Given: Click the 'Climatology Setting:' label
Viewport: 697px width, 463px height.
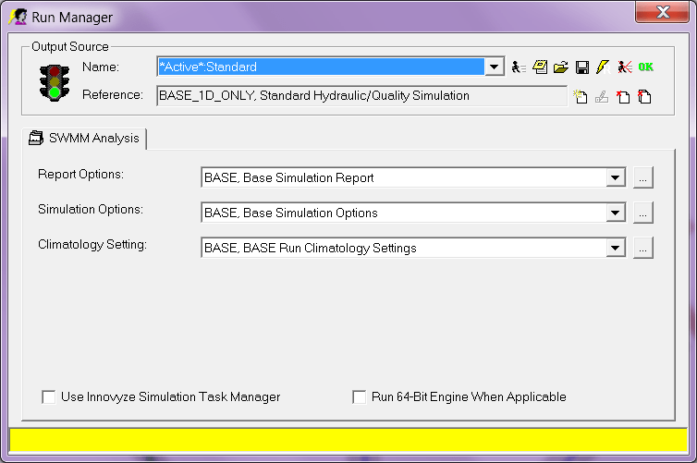Looking at the screenshot, I should point(92,244).
